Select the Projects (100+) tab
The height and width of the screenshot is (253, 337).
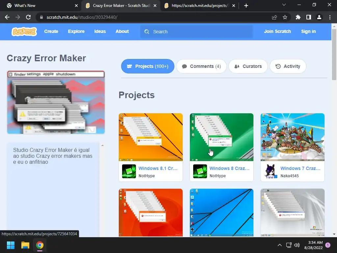tap(148, 66)
